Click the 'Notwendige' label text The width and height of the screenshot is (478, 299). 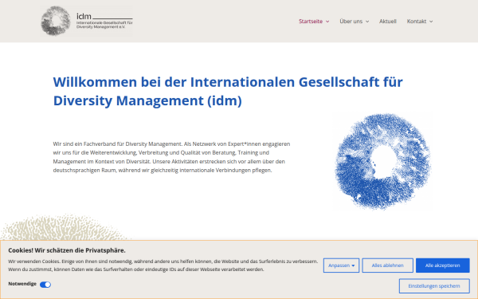click(x=22, y=284)
